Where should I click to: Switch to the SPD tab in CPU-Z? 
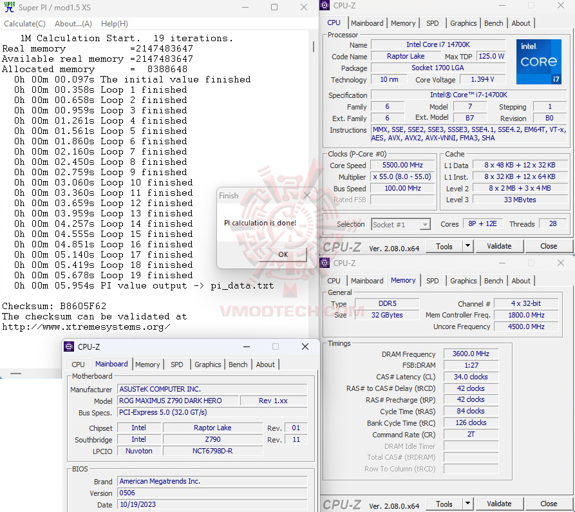pos(433,23)
